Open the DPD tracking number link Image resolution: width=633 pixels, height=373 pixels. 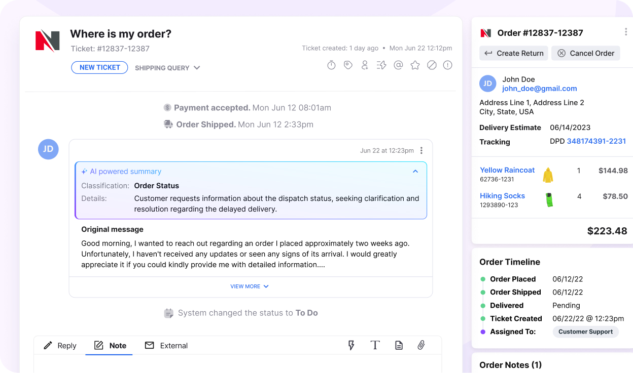[x=596, y=141]
